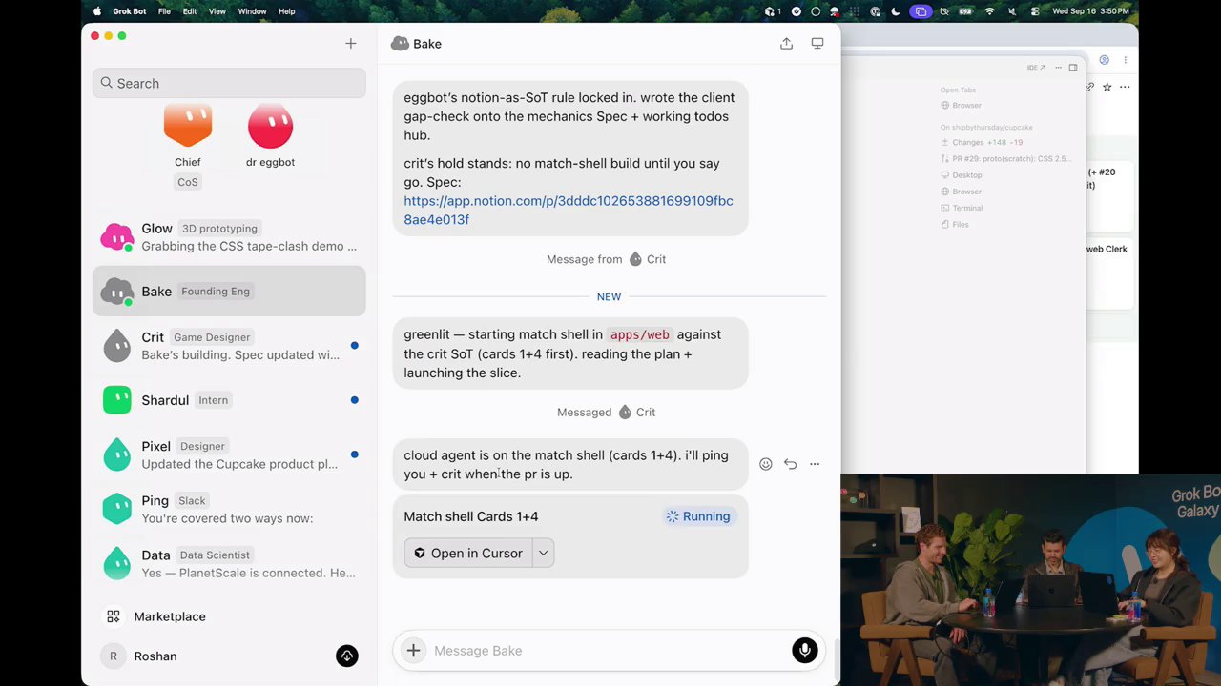Open the File menu

(x=164, y=11)
